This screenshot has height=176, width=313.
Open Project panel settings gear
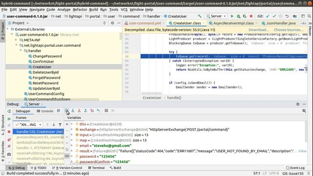point(112,23)
